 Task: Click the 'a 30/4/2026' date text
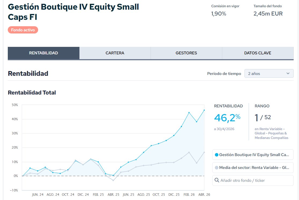coord(224,129)
